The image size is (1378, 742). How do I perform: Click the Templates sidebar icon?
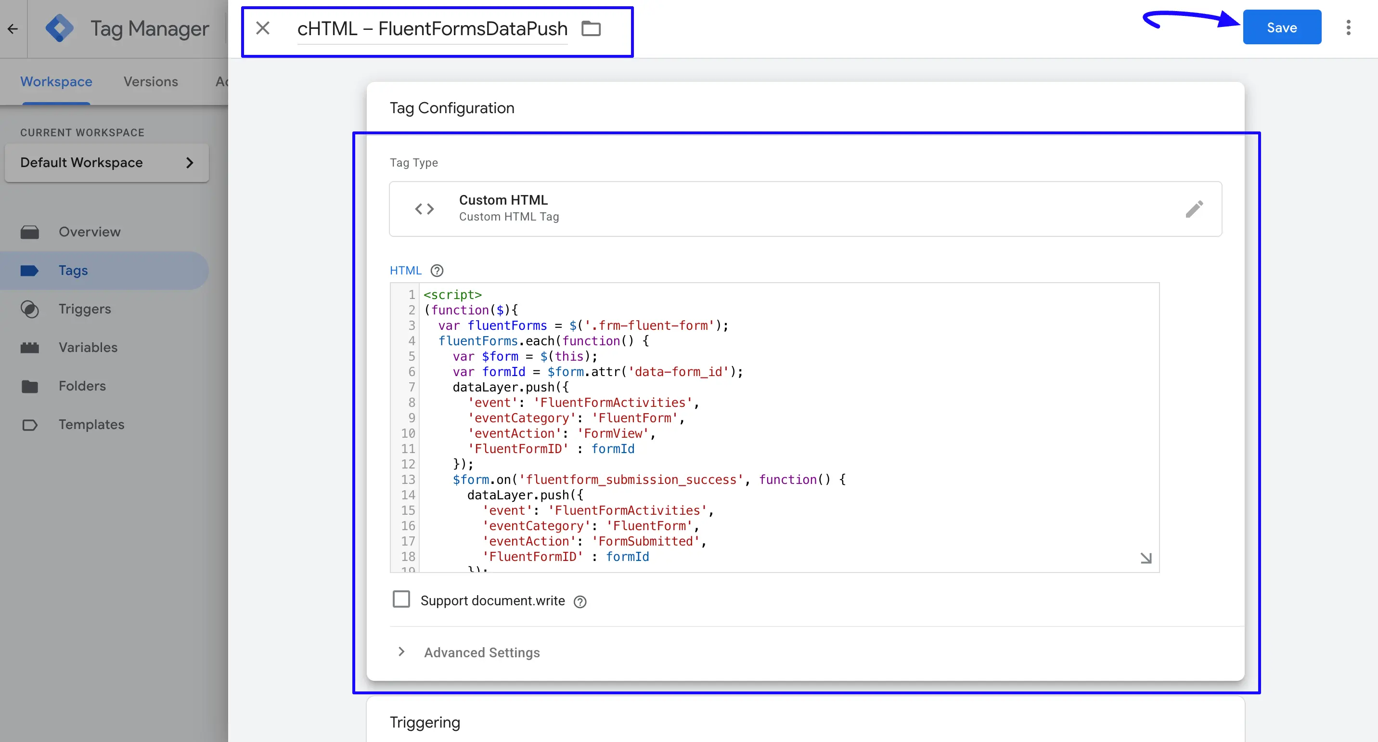(29, 425)
